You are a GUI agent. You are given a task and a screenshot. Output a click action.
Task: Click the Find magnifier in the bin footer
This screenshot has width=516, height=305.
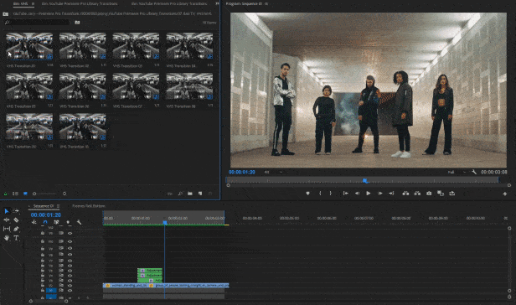[180, 194]
